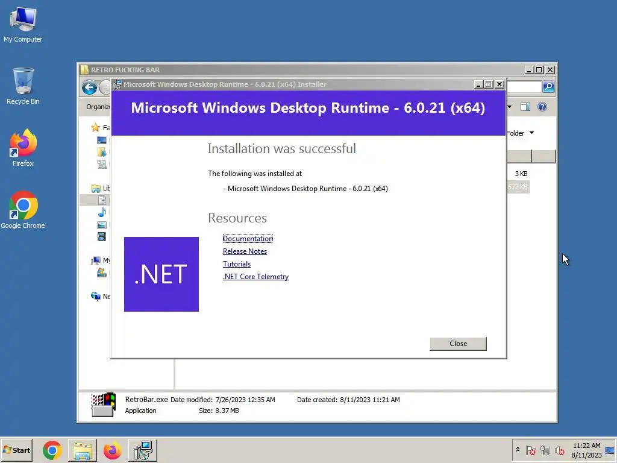Toggle the preview pane icon in explorer
The height and width of the screenshot is (463, 617).
click(x=525, y=107)
